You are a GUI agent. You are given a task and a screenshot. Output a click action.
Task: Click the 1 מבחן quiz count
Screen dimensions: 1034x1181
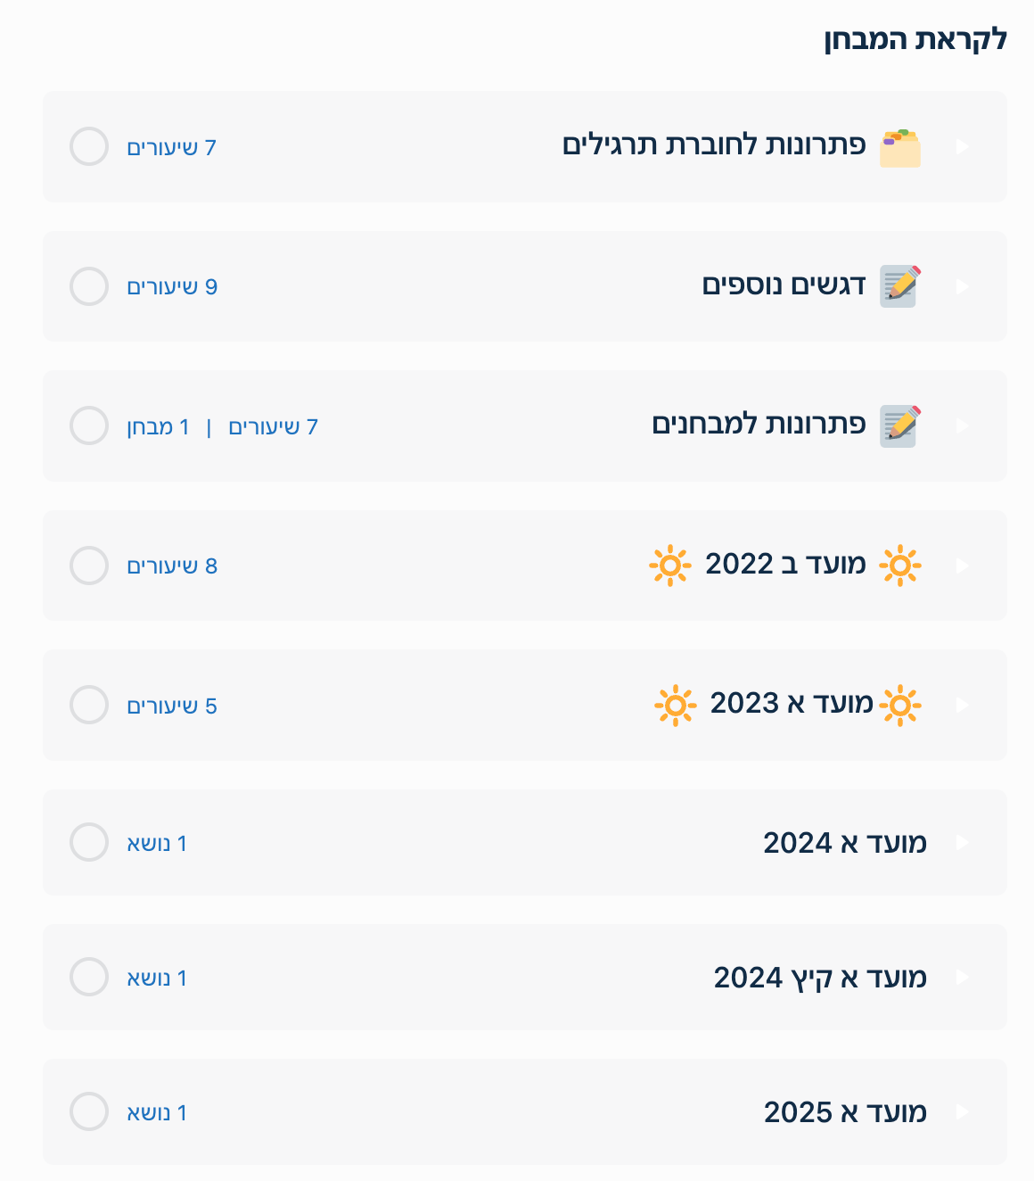[x=158, y=427]
